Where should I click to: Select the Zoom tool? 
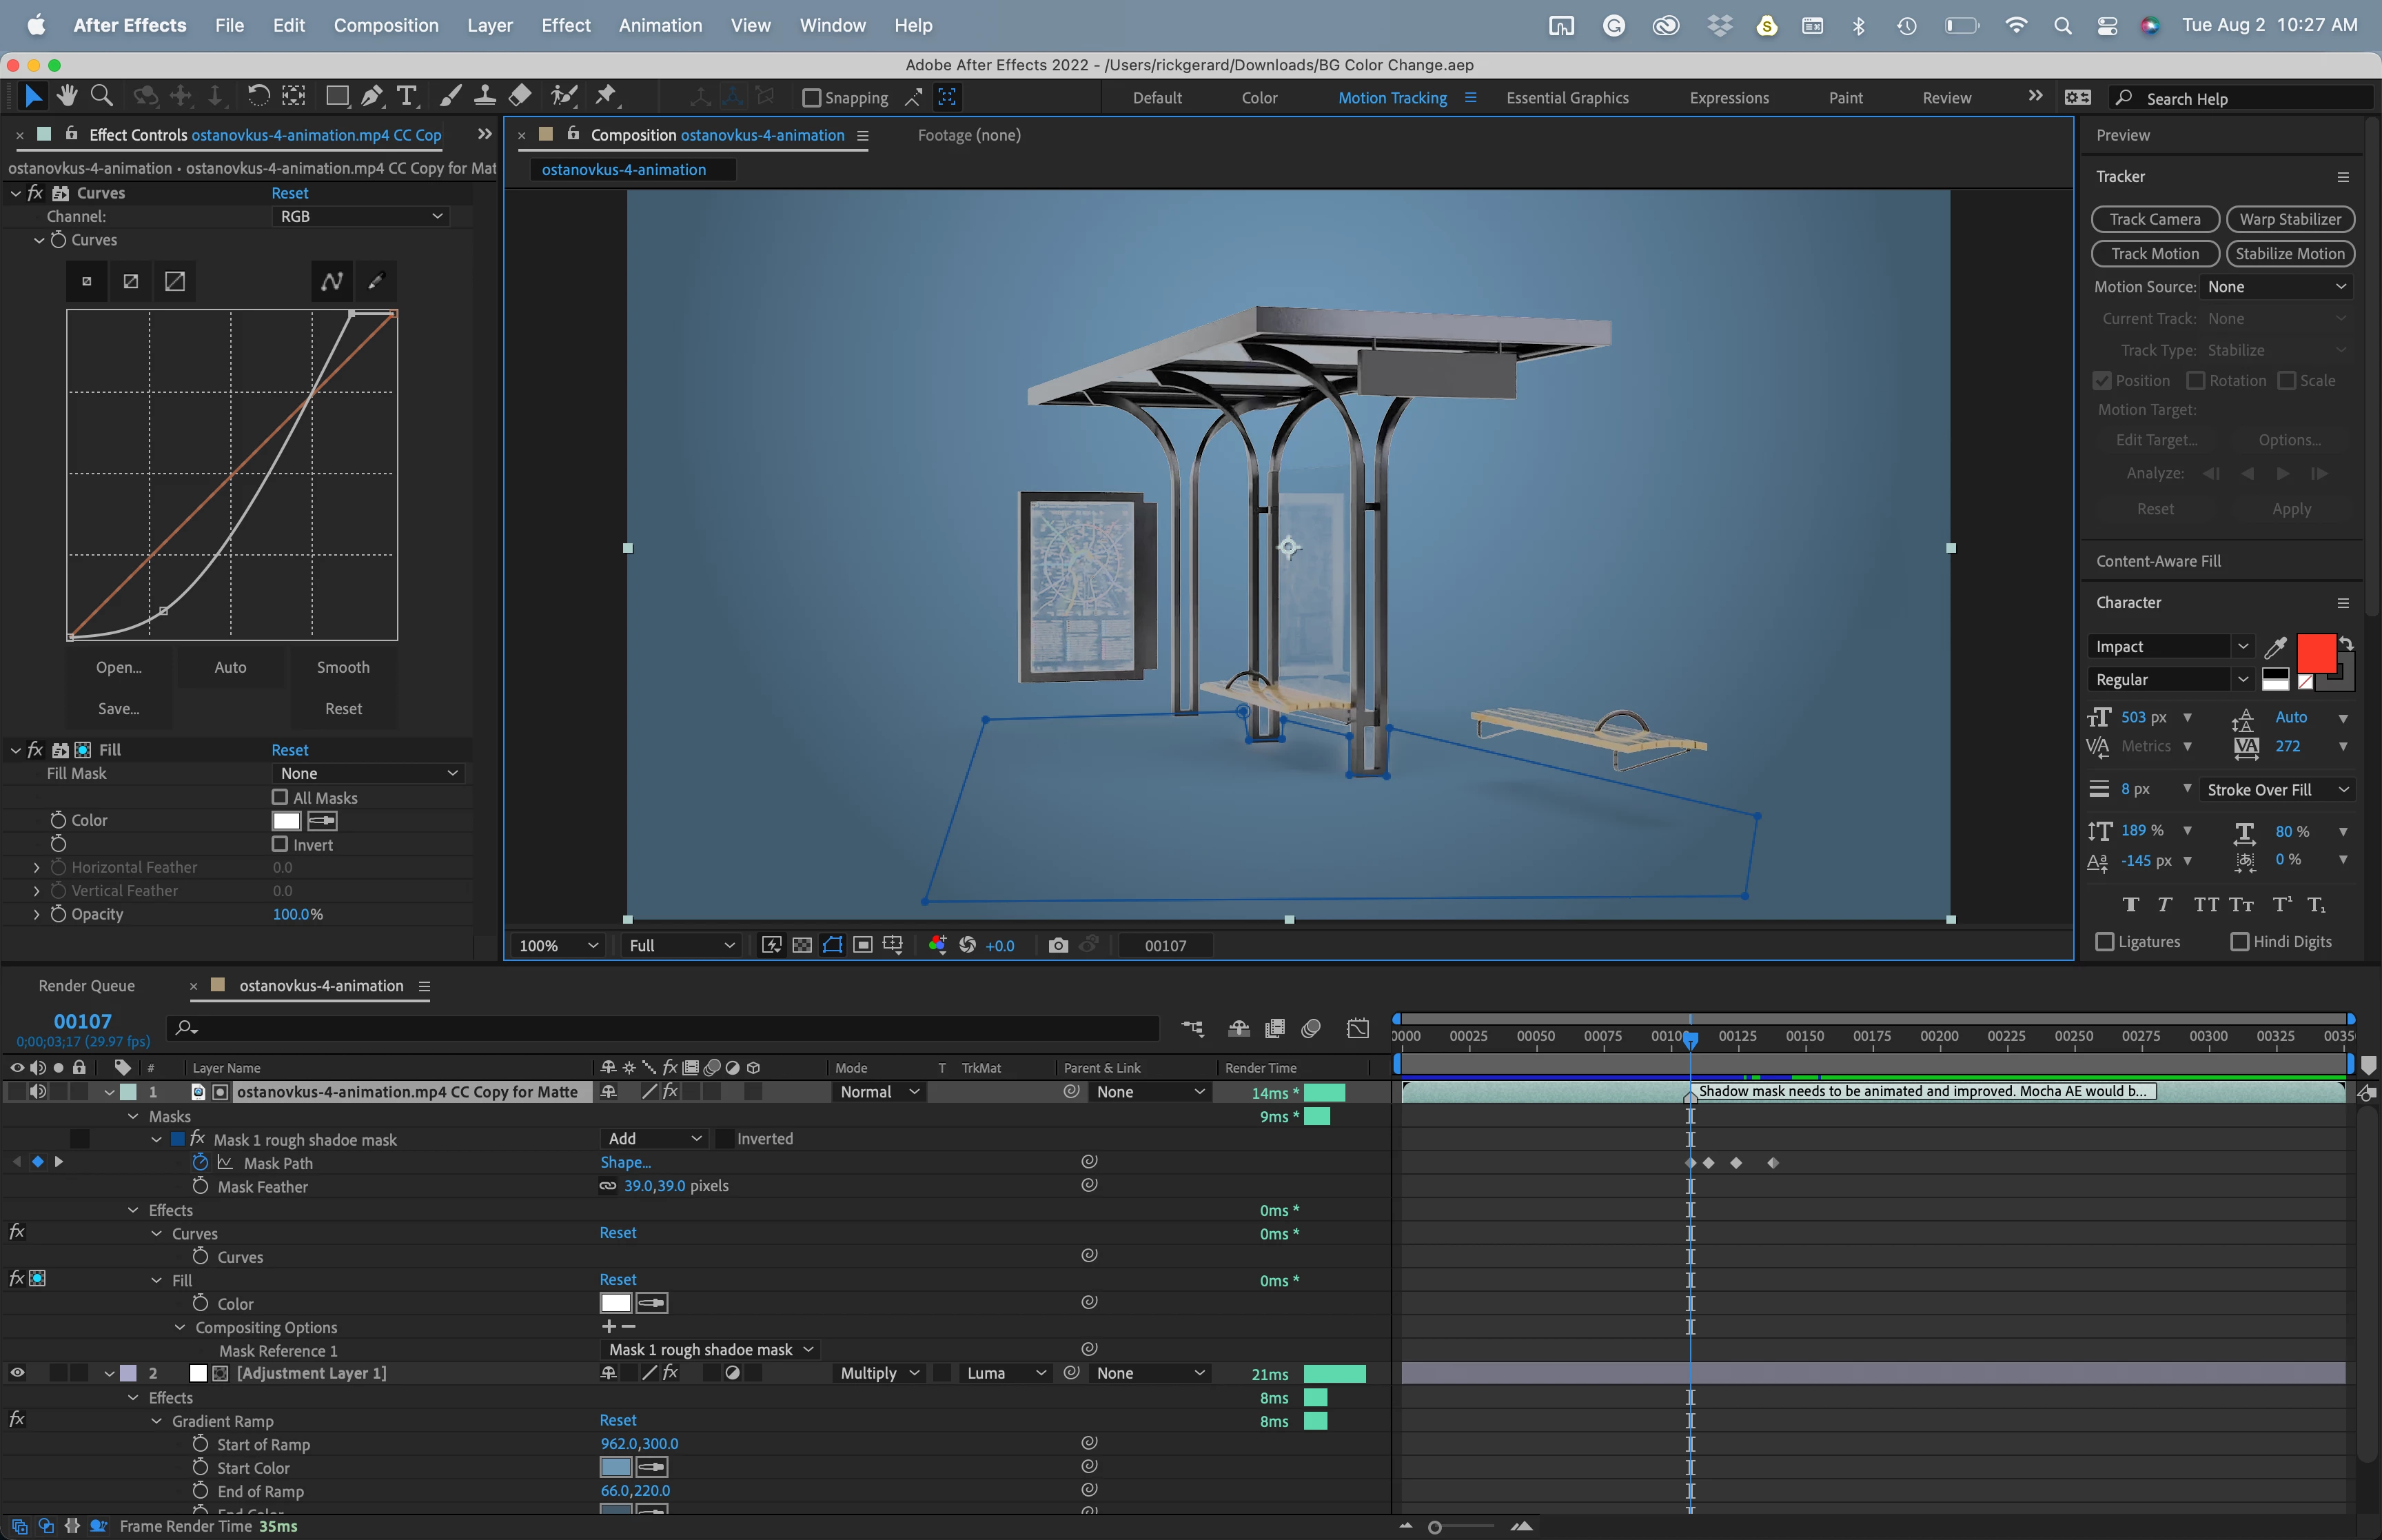101,96
